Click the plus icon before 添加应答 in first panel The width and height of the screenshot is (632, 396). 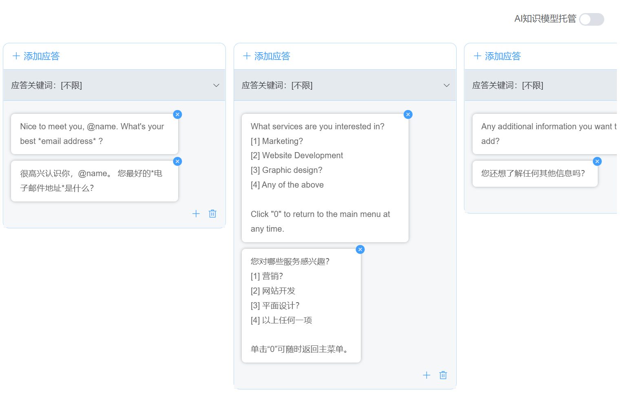(x=16, y=56)
